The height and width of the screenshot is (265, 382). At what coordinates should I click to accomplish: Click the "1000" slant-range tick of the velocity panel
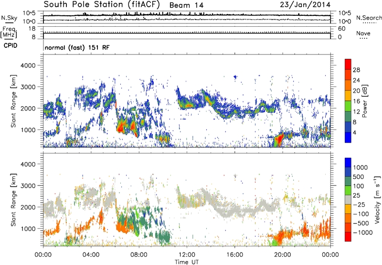click(x=28, y=229)
